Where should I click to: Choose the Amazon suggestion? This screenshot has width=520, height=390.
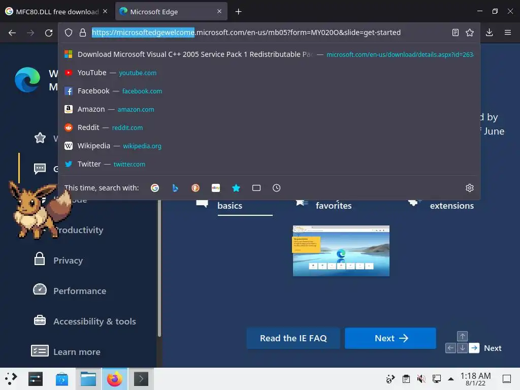coord(269,109)
